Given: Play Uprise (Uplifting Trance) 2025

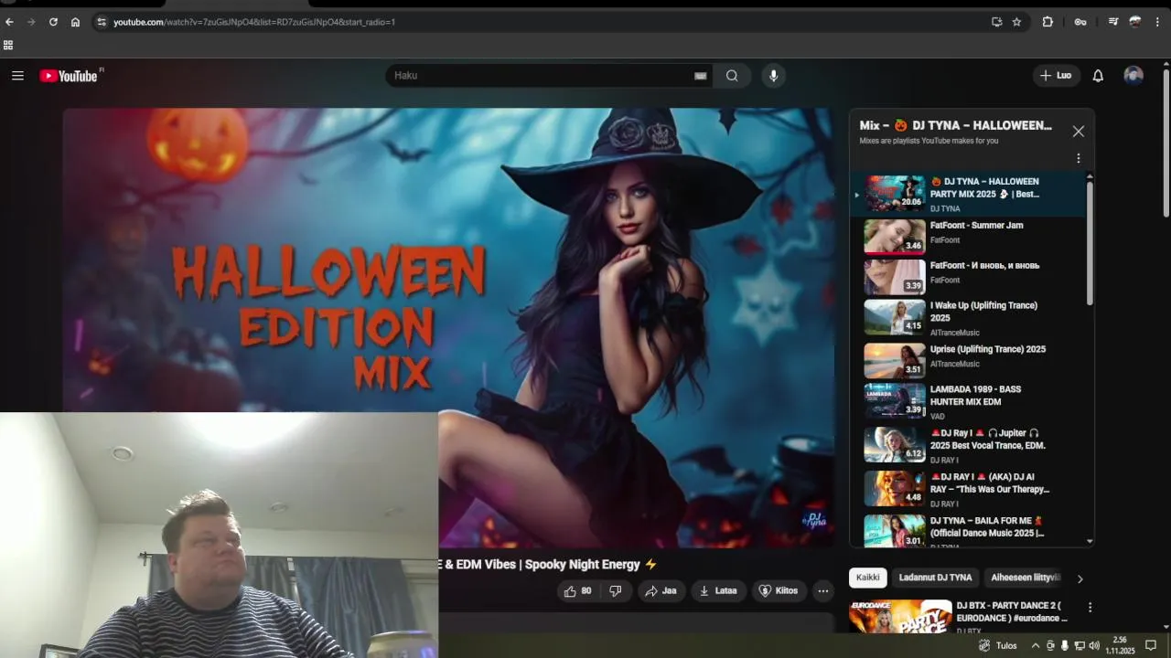Looking at the screenshot, I should pyautogui.click(x=970, y=360).
